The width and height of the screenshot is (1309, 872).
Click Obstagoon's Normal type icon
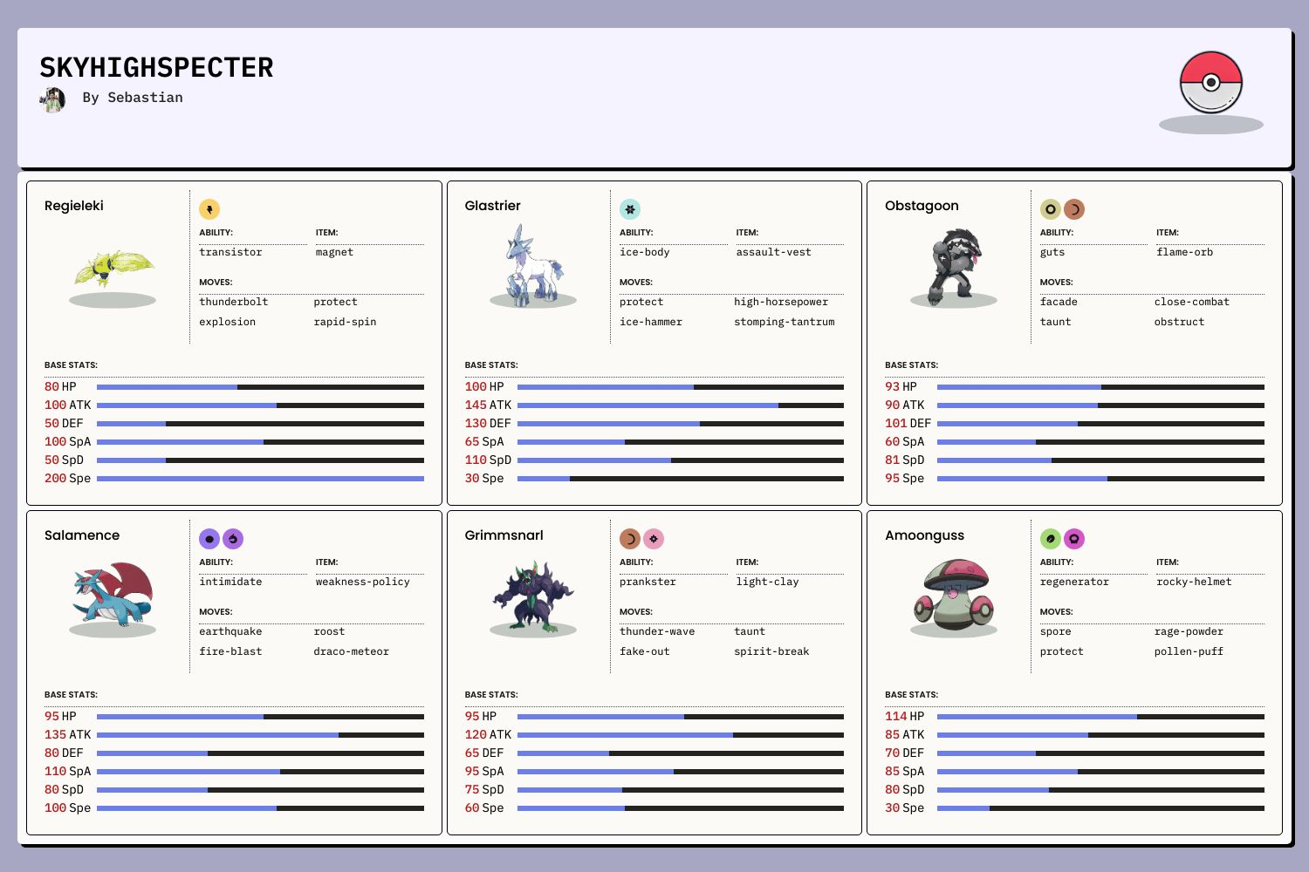[x=1051, y=209]
